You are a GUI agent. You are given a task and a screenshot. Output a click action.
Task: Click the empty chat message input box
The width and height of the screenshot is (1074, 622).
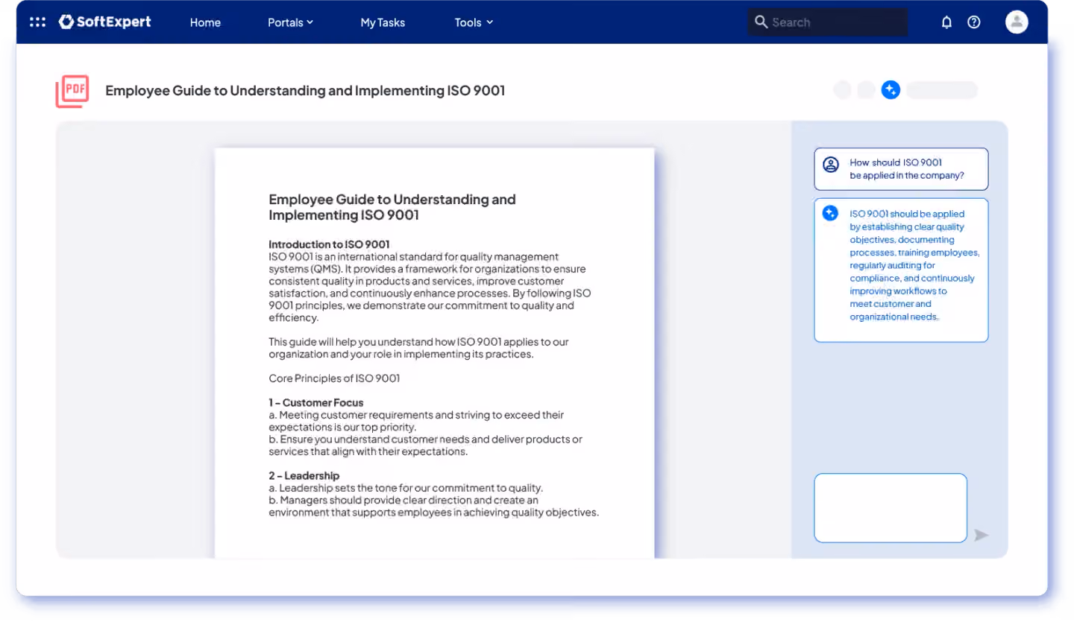tap(891, 508)
